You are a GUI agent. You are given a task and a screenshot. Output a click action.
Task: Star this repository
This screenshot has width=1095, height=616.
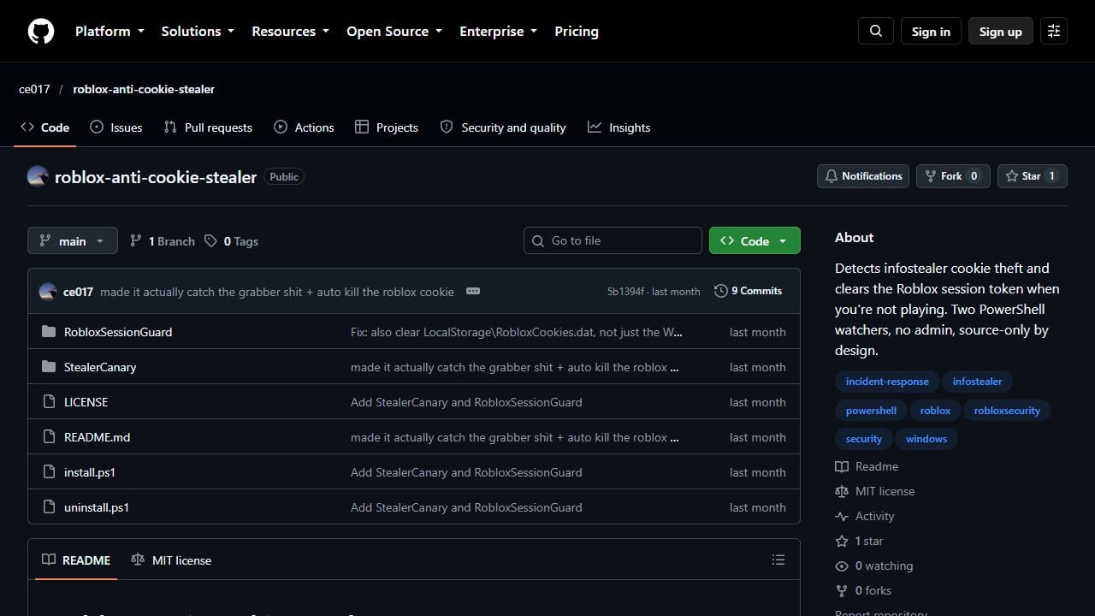(x=1032, y=176)
